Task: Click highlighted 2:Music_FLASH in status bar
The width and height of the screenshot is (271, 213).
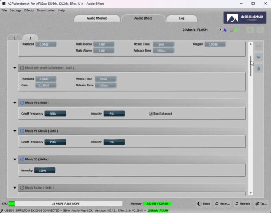Action: point(158,210)
